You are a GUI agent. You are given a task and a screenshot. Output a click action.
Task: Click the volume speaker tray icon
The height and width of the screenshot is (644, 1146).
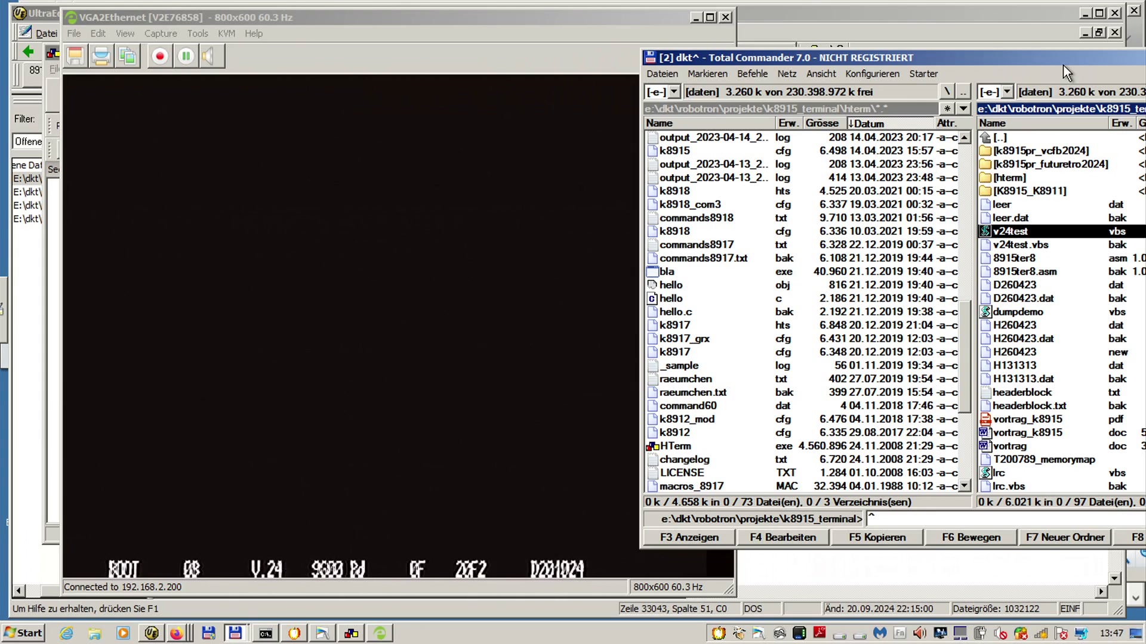[920, 633]
